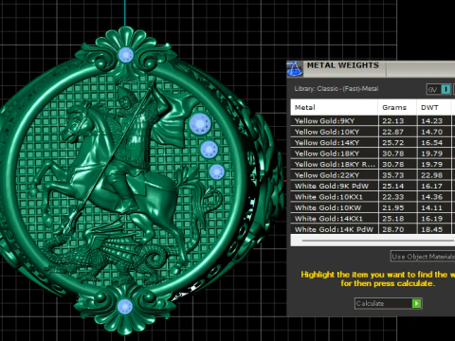Click the 16.17 DWT value
Screen dimensions: 455x341
click(x=431, y=186)
